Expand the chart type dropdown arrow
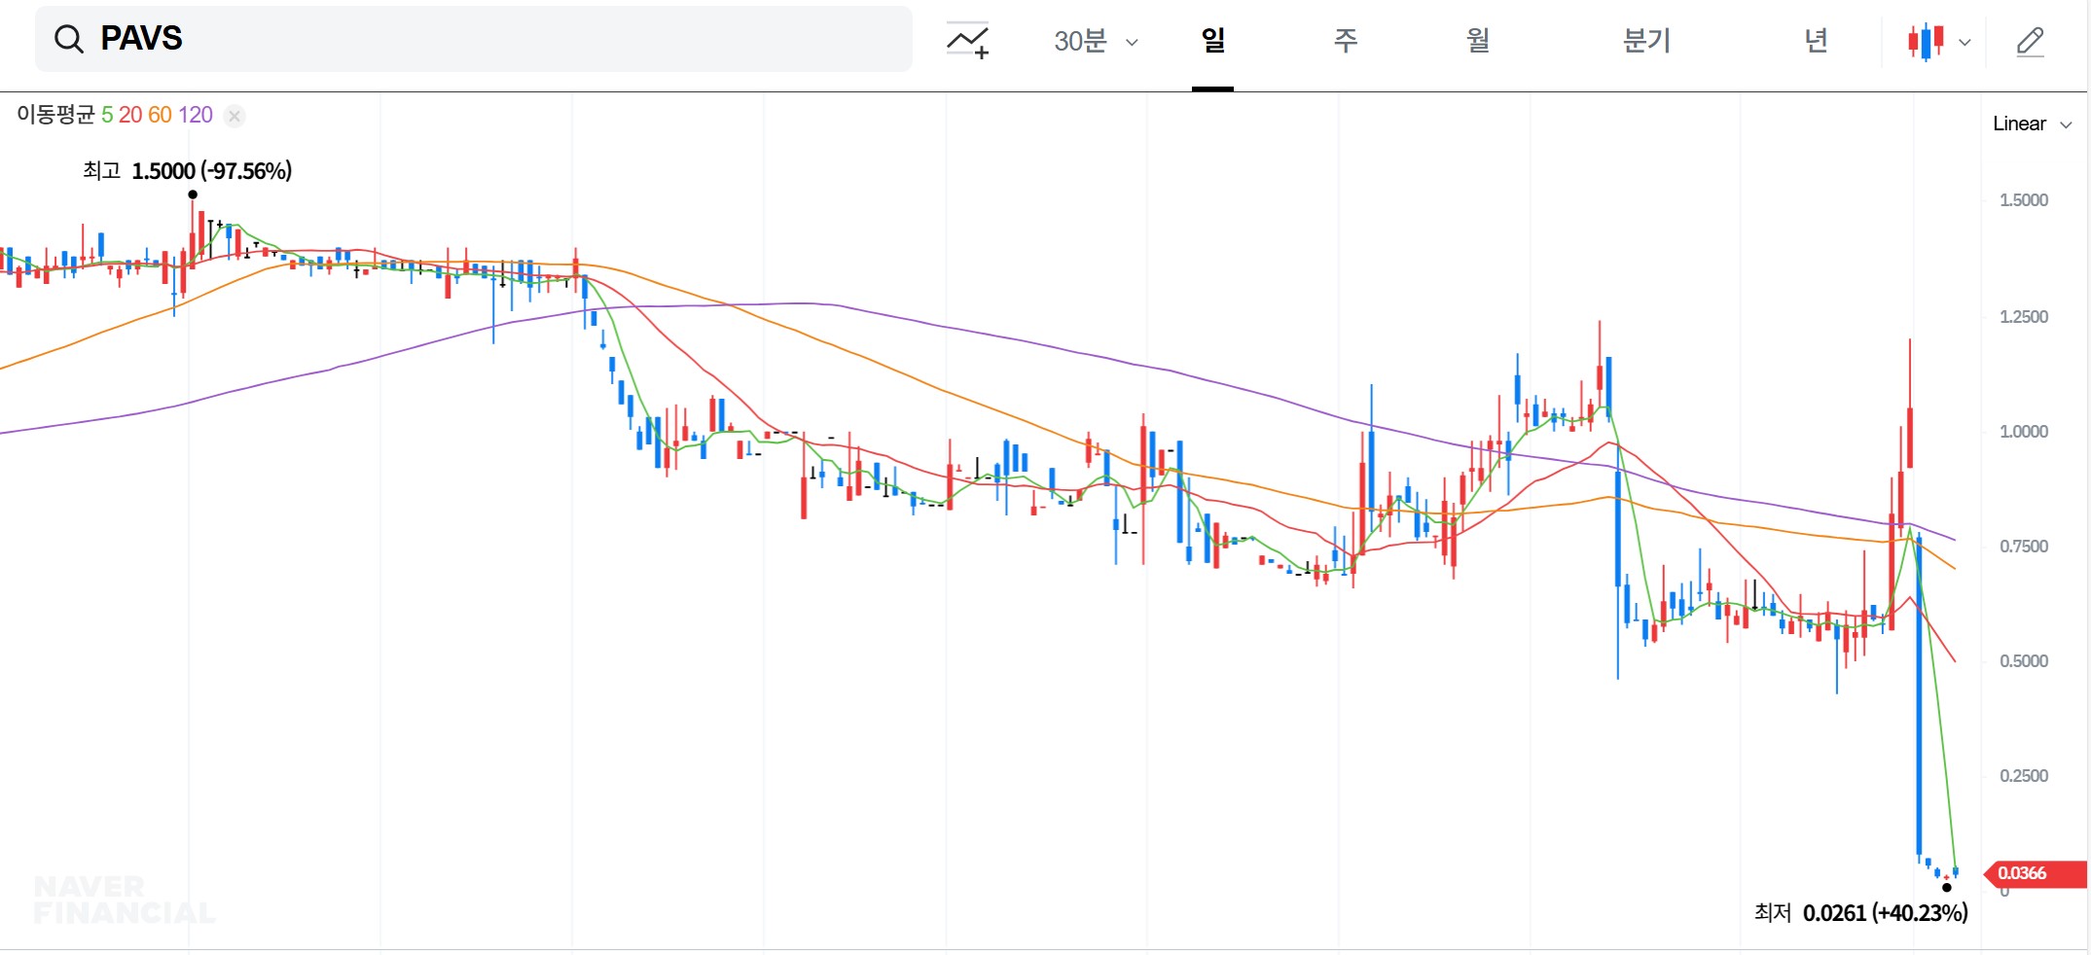This screenshot has height=955, width=2091. pyautogui.click(x=1965, y=43)
